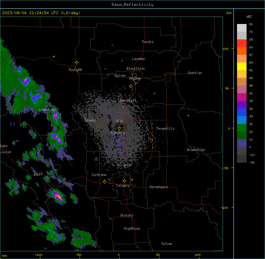The width and height of the screenshot is (265, 259).
Task: Click the Lacombe city label
Action: click(138, 59)
